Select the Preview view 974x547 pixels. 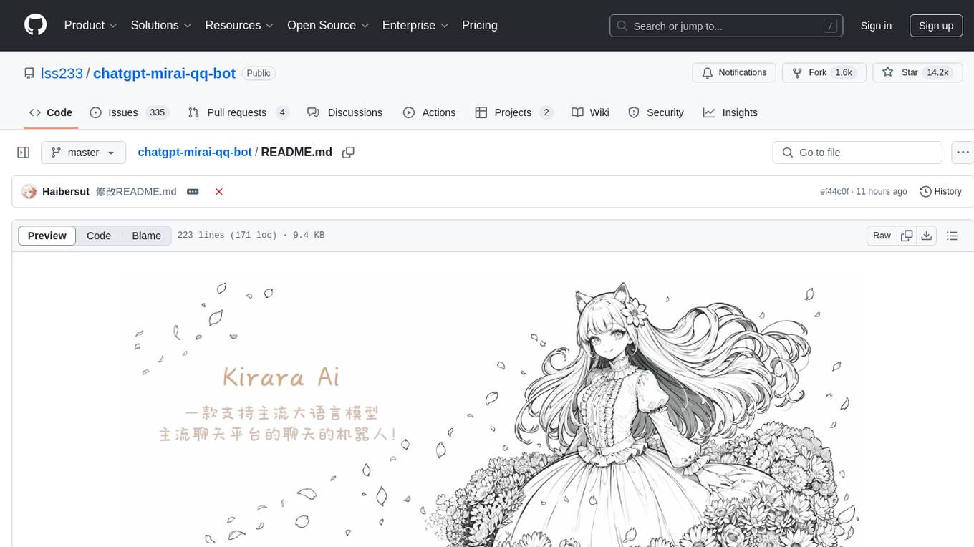click(x=47, y=236)
